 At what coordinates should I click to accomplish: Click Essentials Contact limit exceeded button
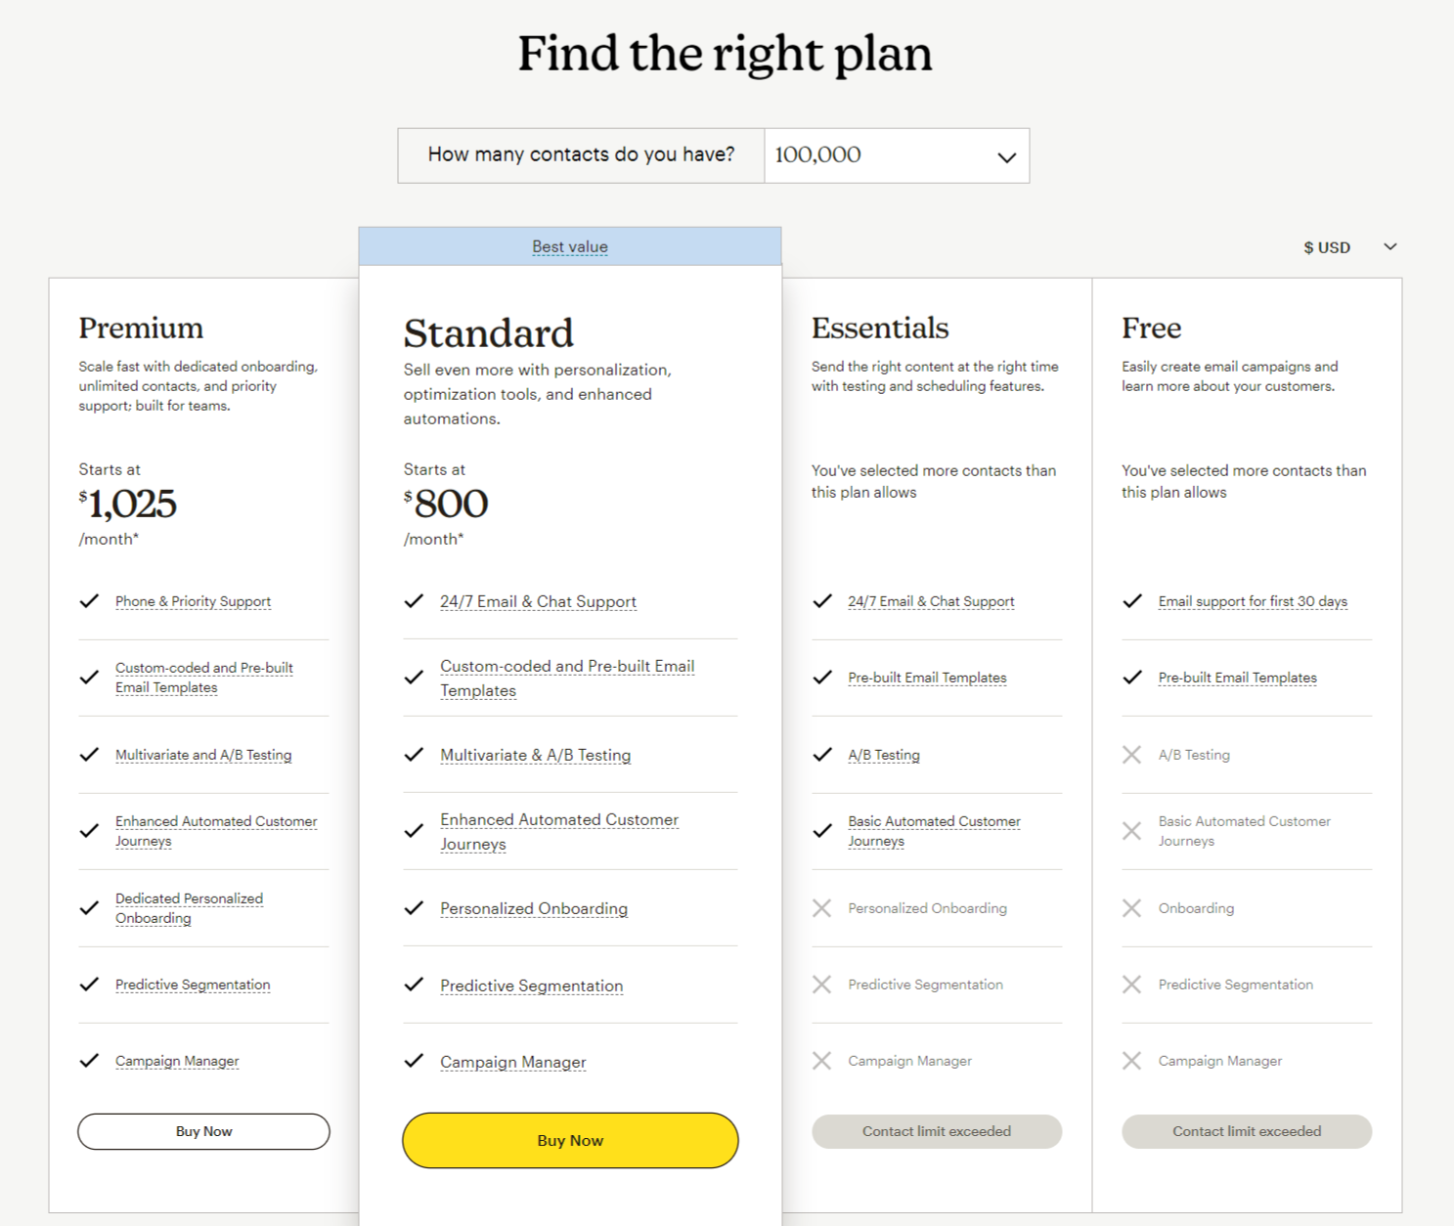pos(937,1131)
